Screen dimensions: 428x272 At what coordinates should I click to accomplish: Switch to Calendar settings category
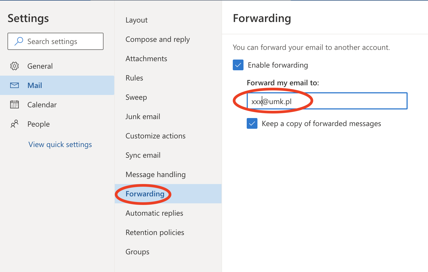pyautogui.click(x=42, y=105)
